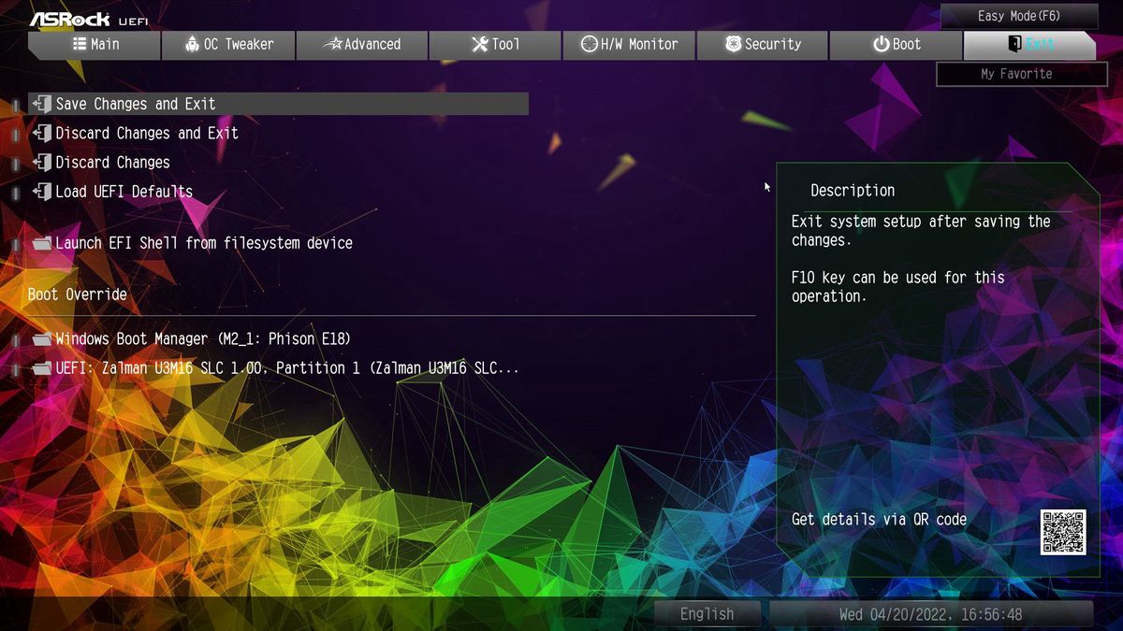Open the Boot tab

896,44
